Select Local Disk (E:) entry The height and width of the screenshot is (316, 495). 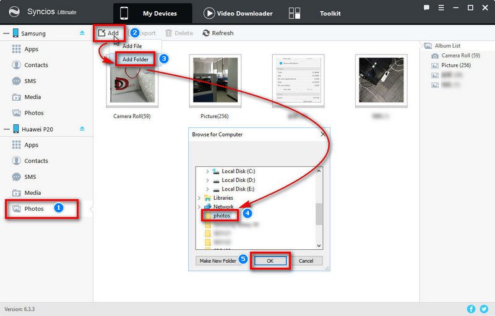click(x=238, y=189)
